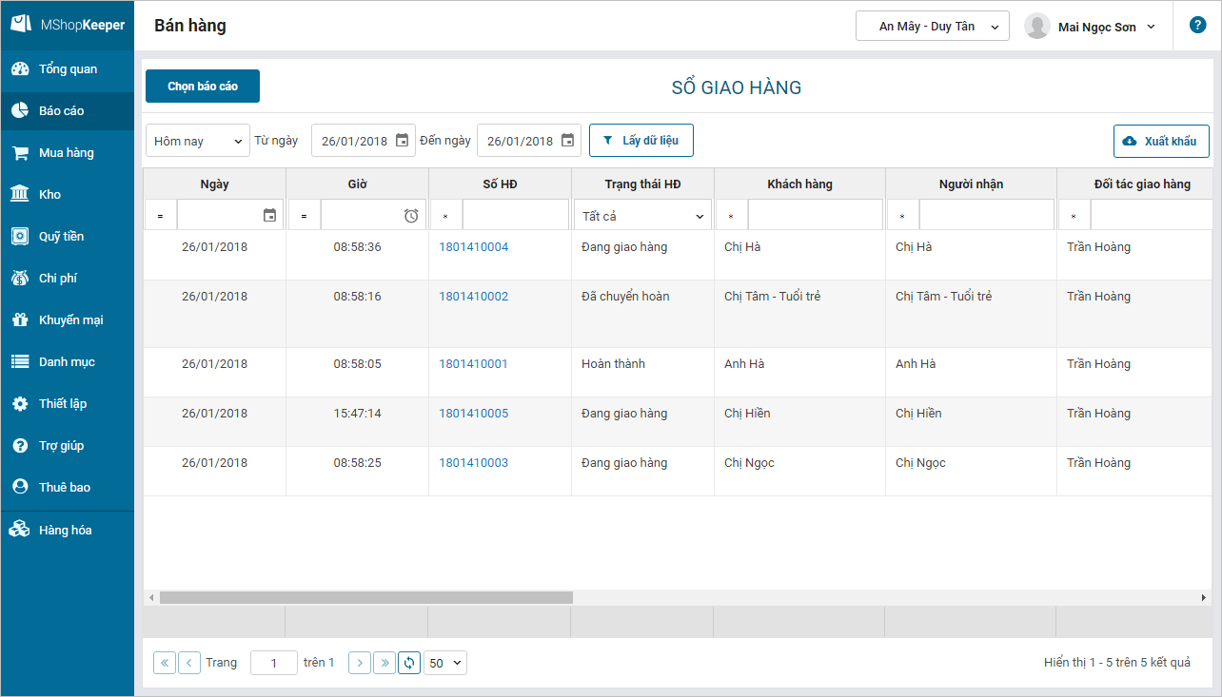The height and width of the screenshot is (697, 1222).
Task: Go to the next page arrow
Action: pyautogui.click(x=360, y=663)
